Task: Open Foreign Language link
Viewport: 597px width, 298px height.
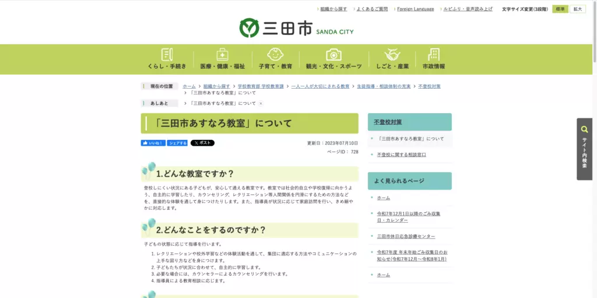Action: click(415, 9)
